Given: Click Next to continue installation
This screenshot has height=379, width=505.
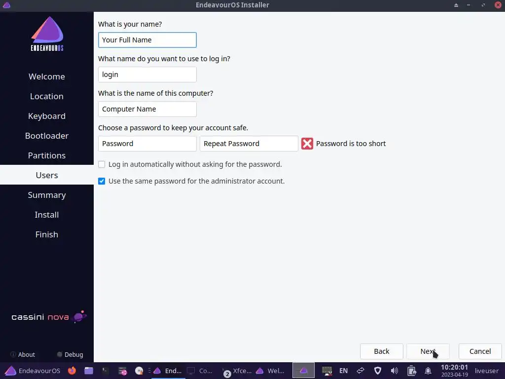Looking at the screenshot, I should [x=428, y=351].
